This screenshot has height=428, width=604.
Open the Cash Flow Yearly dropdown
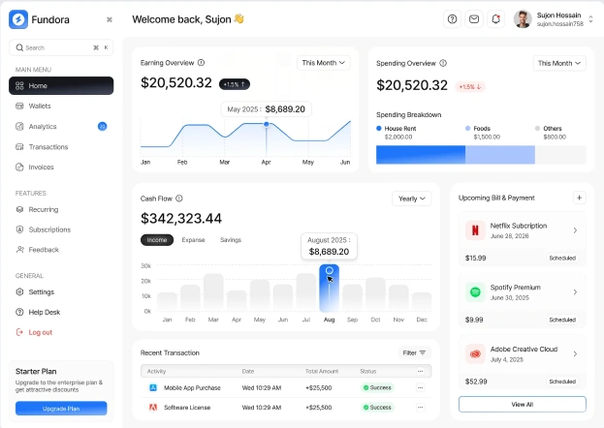coord(412,199)
